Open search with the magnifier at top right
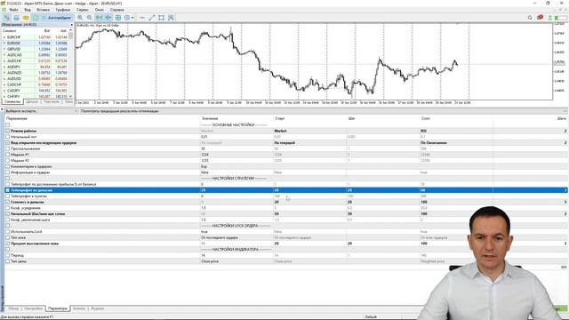The image size is (569, 320). (530, 18)
